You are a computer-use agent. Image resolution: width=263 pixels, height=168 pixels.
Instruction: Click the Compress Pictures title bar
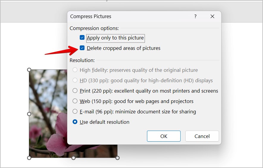(x=131, y=16)
